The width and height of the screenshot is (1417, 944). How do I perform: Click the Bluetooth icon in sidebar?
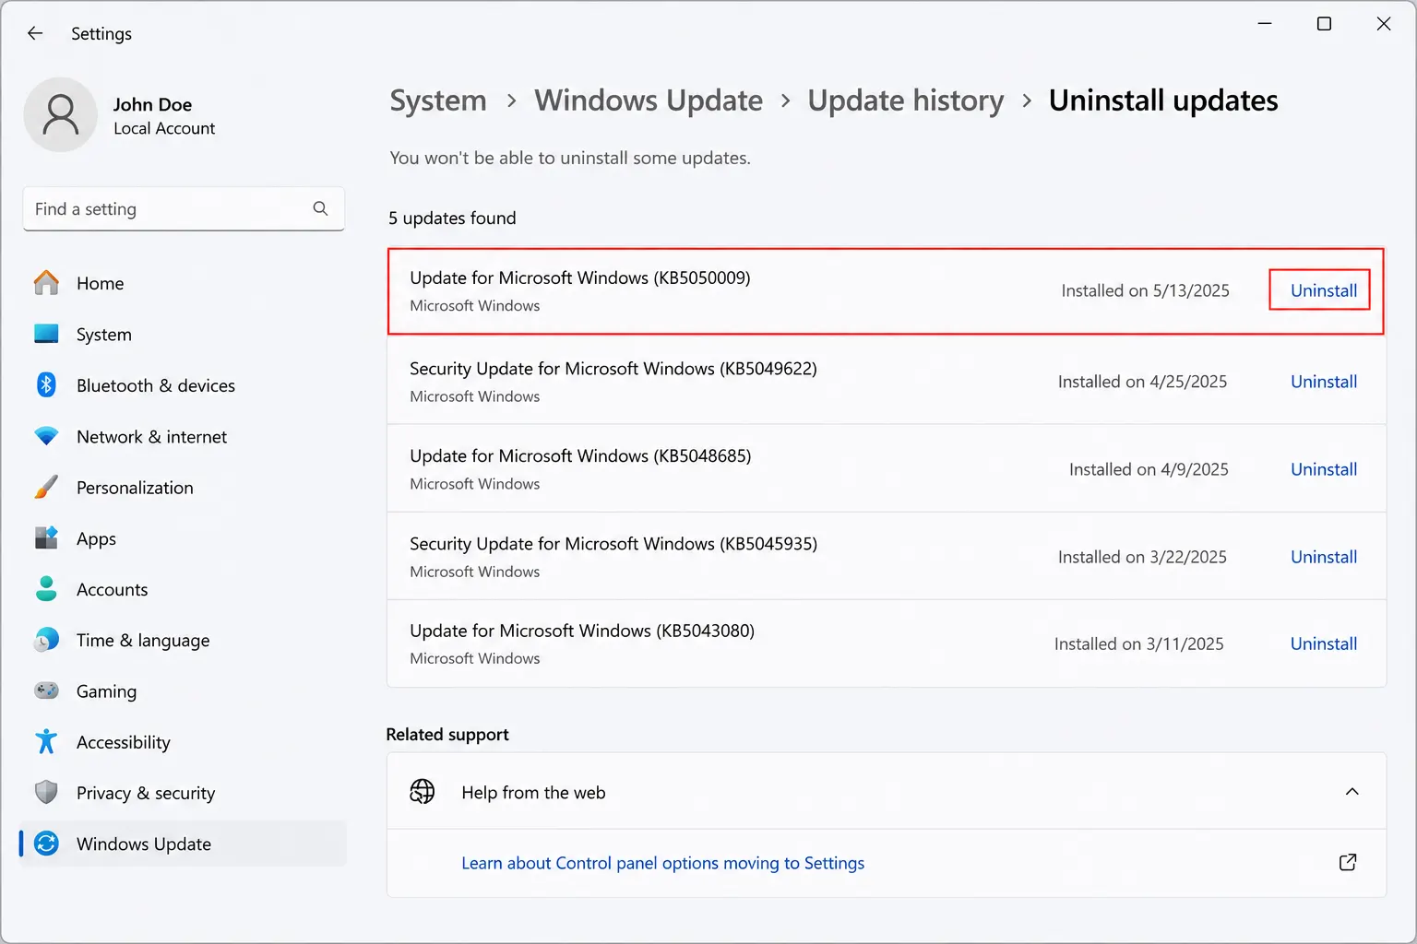[46, 384]
